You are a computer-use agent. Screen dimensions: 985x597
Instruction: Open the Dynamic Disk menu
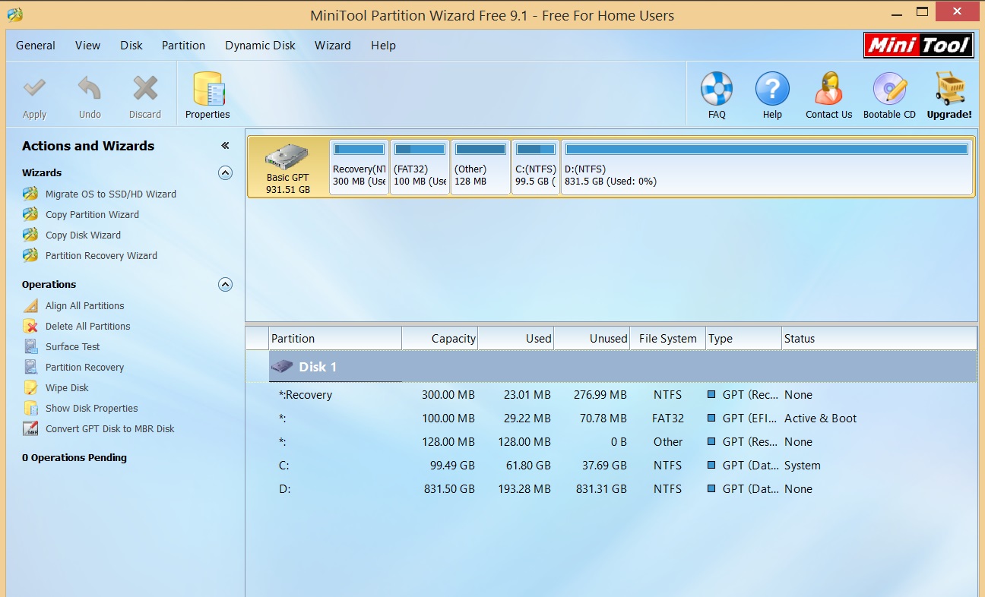pos(260,46)
